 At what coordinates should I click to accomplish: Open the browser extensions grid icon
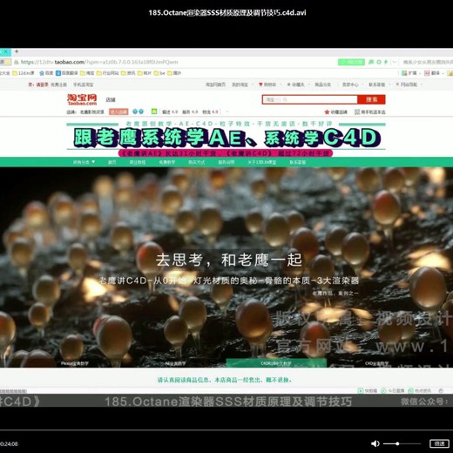pos(404,73)
